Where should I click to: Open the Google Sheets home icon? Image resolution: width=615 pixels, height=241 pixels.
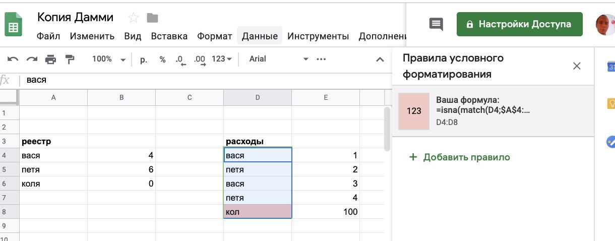13,24
